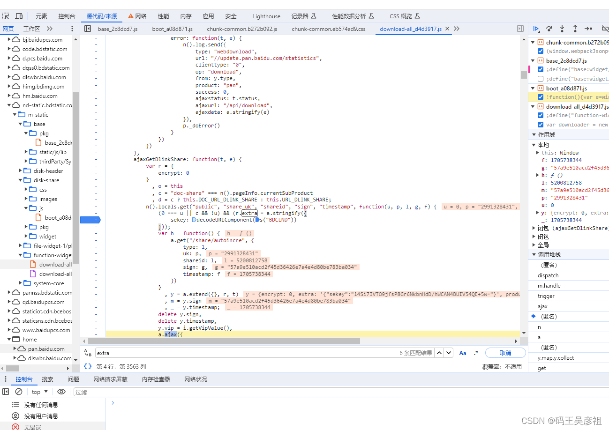
Task: Open boot_a08d file in tree
Action: pyautogui.click(x=53, y=218)
